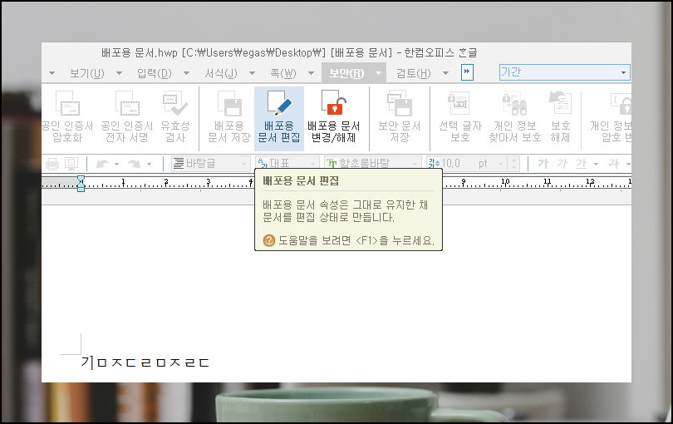Open the 보기(U) menu
Viewport: 673px width, 424px height.
(87, 73)
